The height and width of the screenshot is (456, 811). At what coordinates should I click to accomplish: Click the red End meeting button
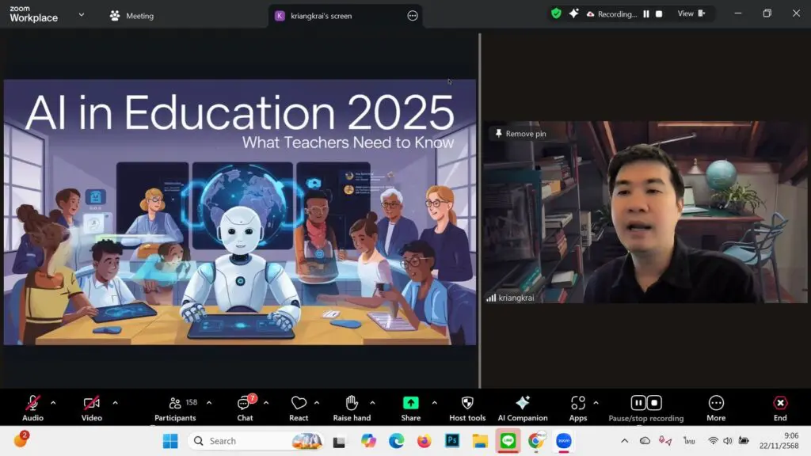click(780, 404)
